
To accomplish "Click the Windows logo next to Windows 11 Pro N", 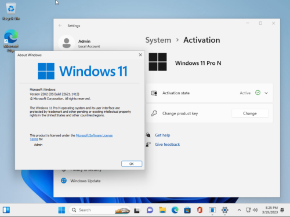I will coord(158,62).
